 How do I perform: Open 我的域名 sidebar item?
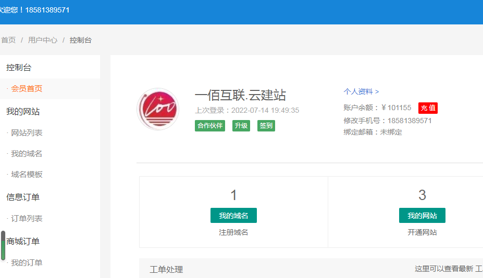(x=27, y=154)
